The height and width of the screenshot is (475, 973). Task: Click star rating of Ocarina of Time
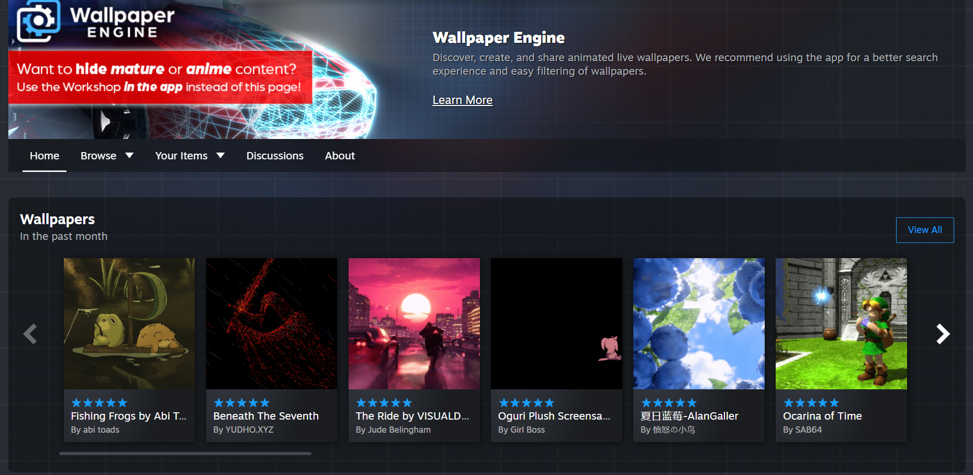pos(811,403)
